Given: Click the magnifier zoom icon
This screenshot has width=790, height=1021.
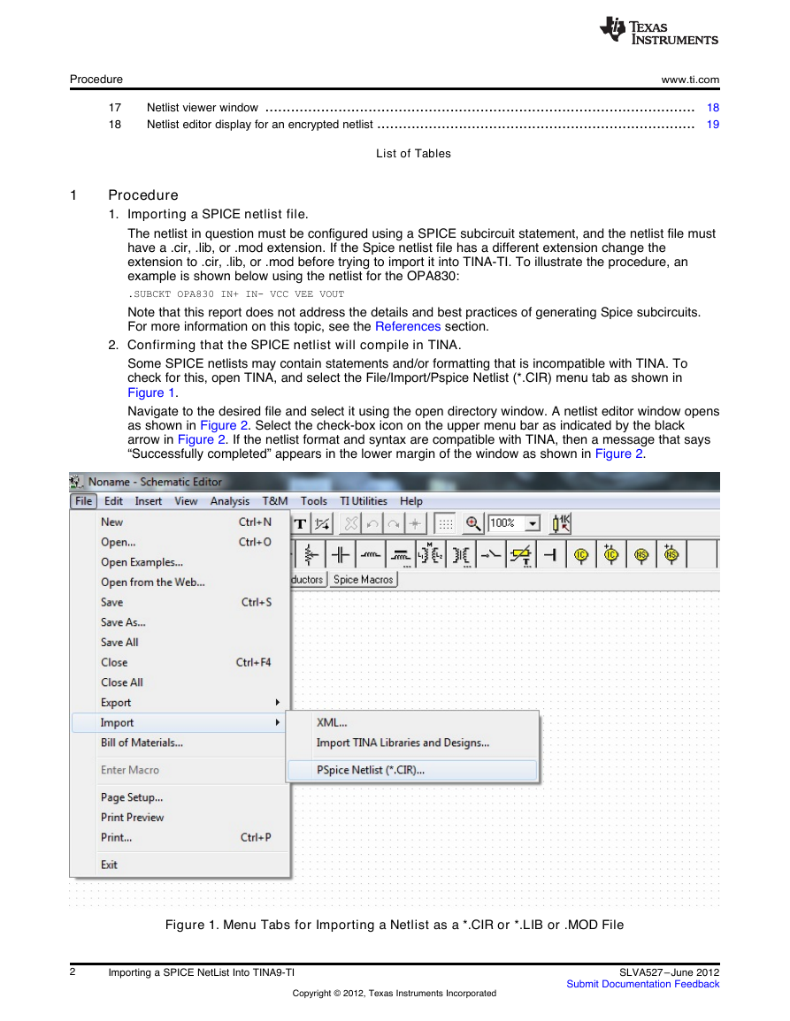Looking at the screenshot, I should pyautogui.click(x=472, y=523).
